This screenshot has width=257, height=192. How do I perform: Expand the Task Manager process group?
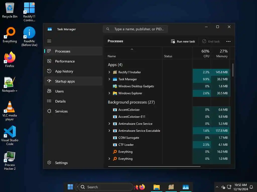click(109, 79)
